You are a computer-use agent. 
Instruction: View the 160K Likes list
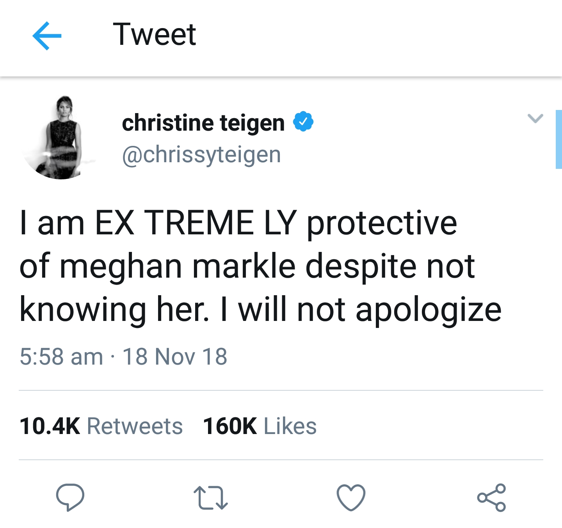coord(260,426)
